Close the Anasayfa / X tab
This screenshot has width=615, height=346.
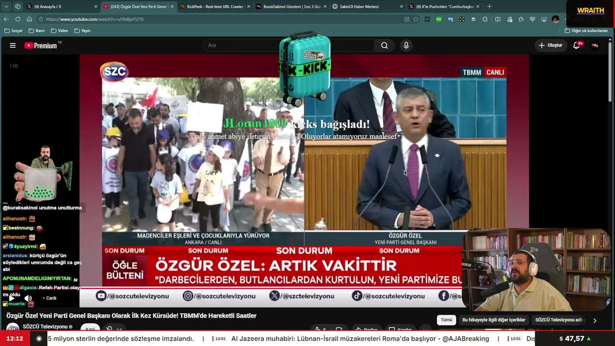(x=96, y=7)
